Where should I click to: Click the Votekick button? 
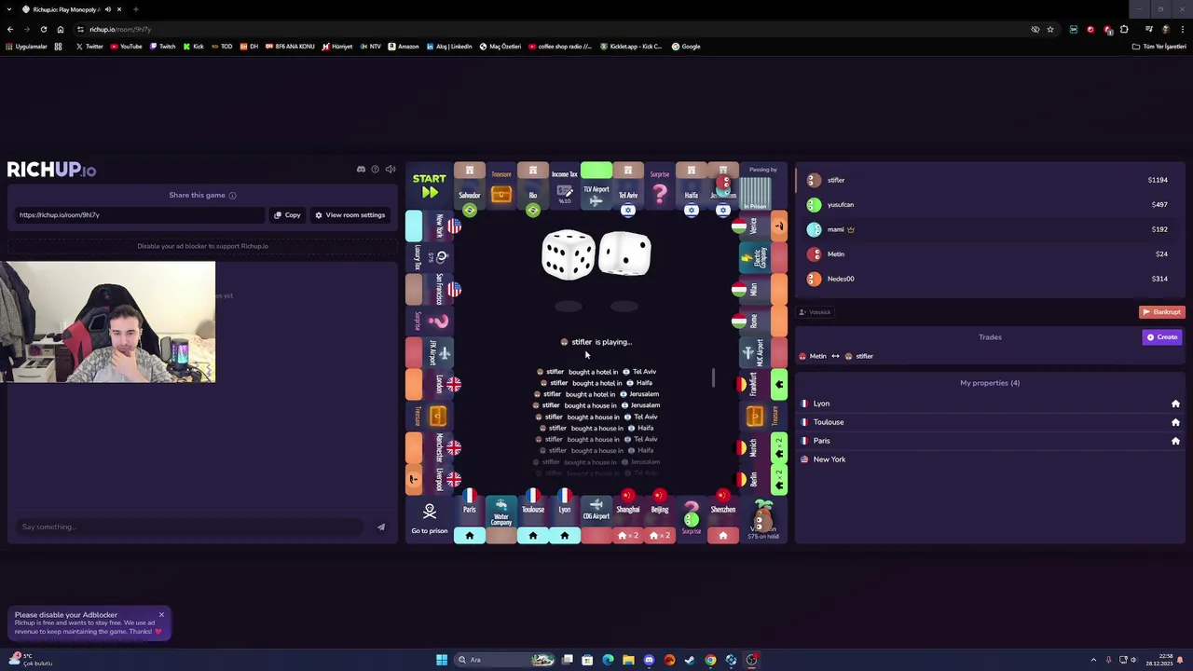tap(816, 312)
